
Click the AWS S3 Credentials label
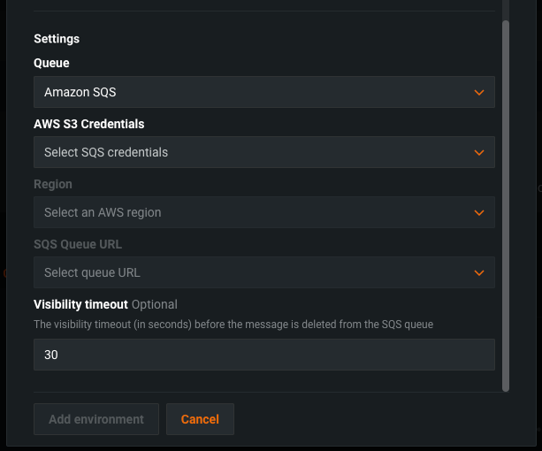[88, 124]
